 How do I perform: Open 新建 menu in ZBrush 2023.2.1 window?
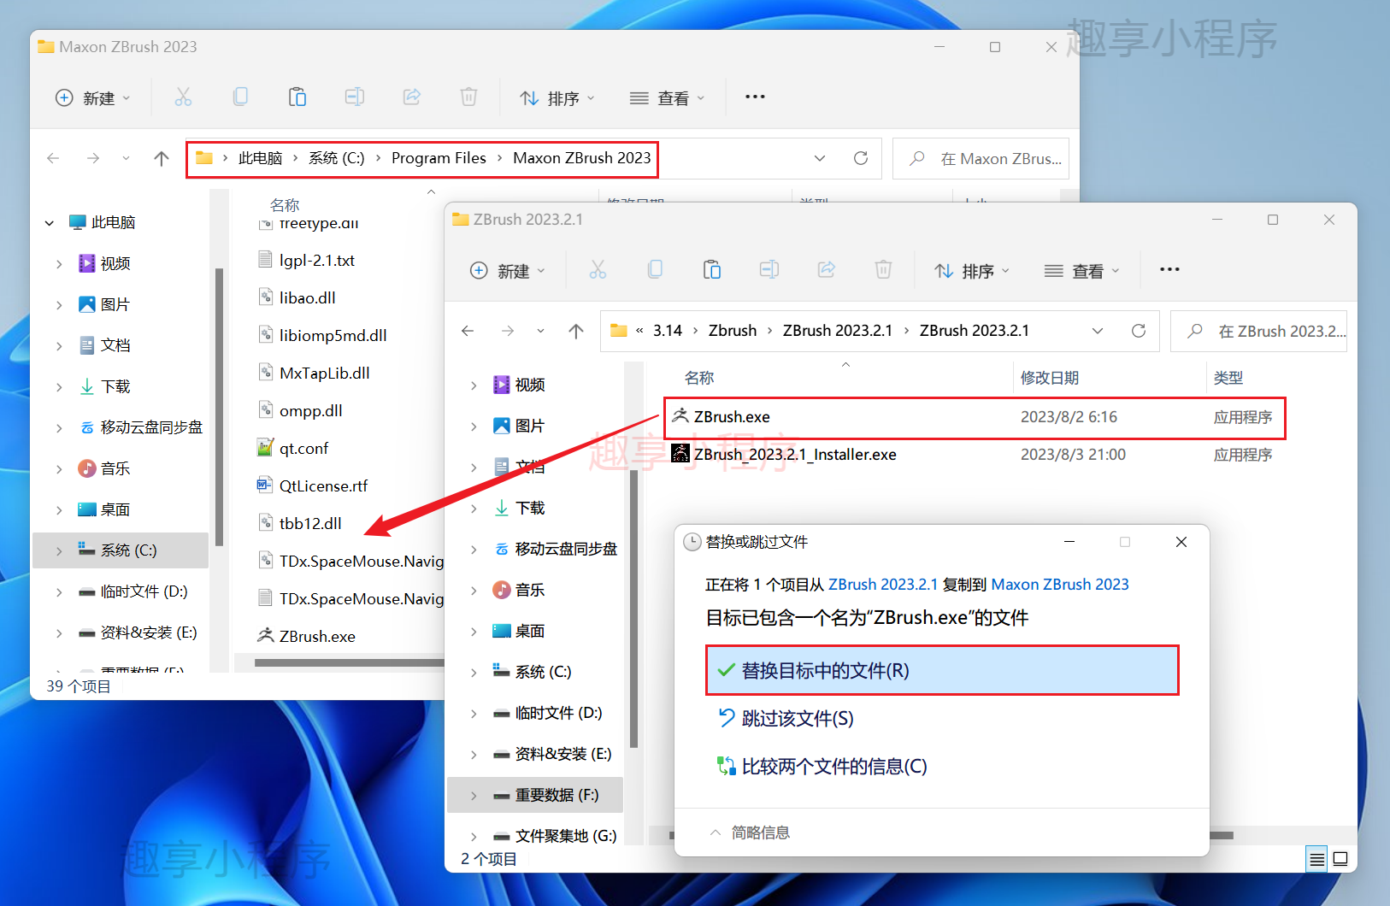(x=508, y=270)
